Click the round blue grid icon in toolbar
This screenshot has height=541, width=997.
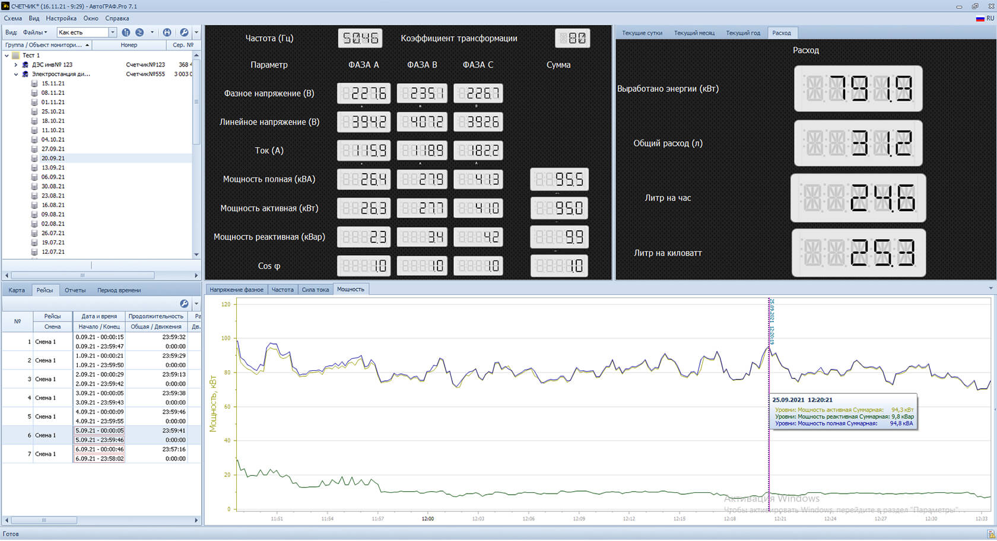coord(167,33)
